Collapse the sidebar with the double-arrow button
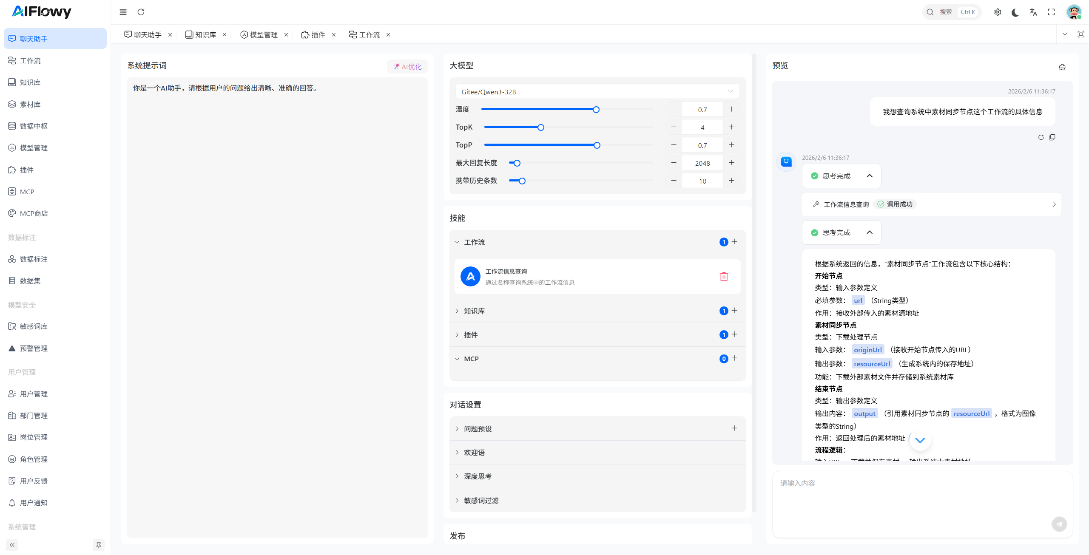Screen dimensions: 1089x555 tap(12, 545)
